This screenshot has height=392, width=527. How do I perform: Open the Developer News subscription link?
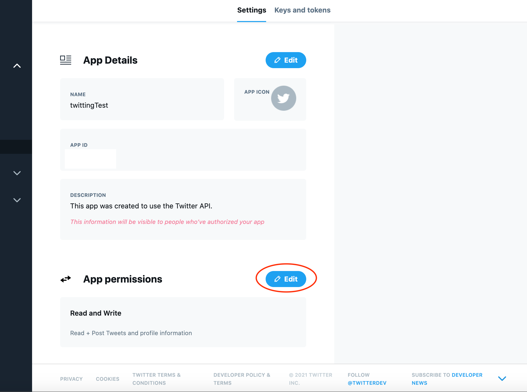tap(467, 375)
